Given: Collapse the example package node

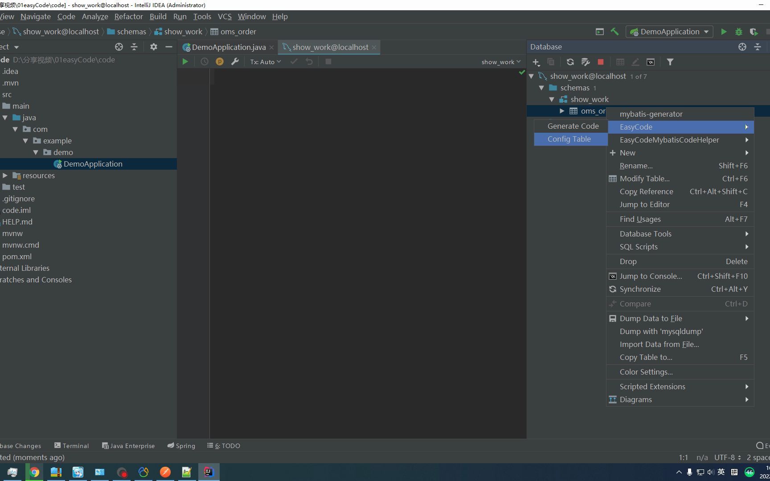Looking at the screenshot, I should coord(26,141).
